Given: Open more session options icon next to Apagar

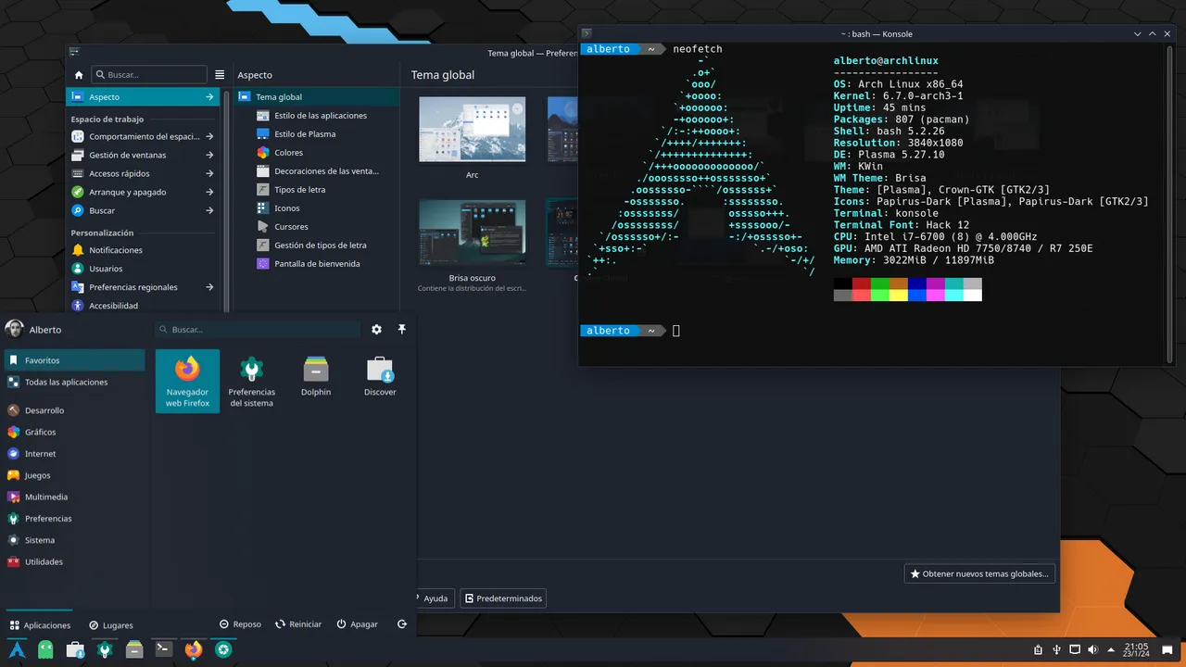Looking at the screenshot, I should pos(402,624).
